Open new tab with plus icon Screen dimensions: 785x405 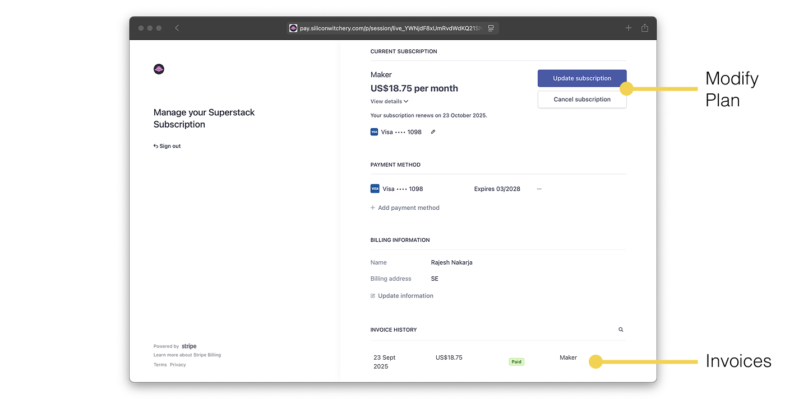[628, 28]
